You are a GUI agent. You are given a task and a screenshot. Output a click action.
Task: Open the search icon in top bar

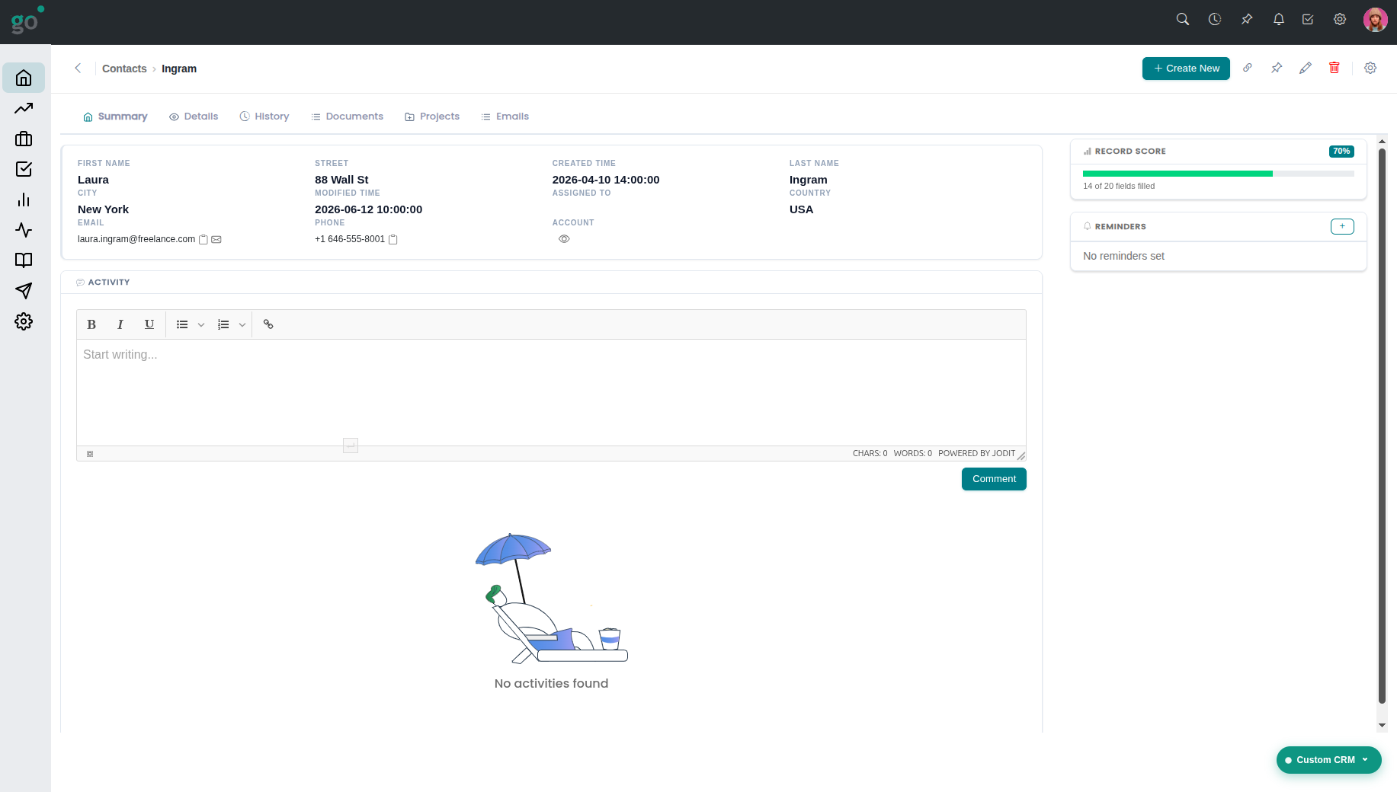tap(1183, 19)
